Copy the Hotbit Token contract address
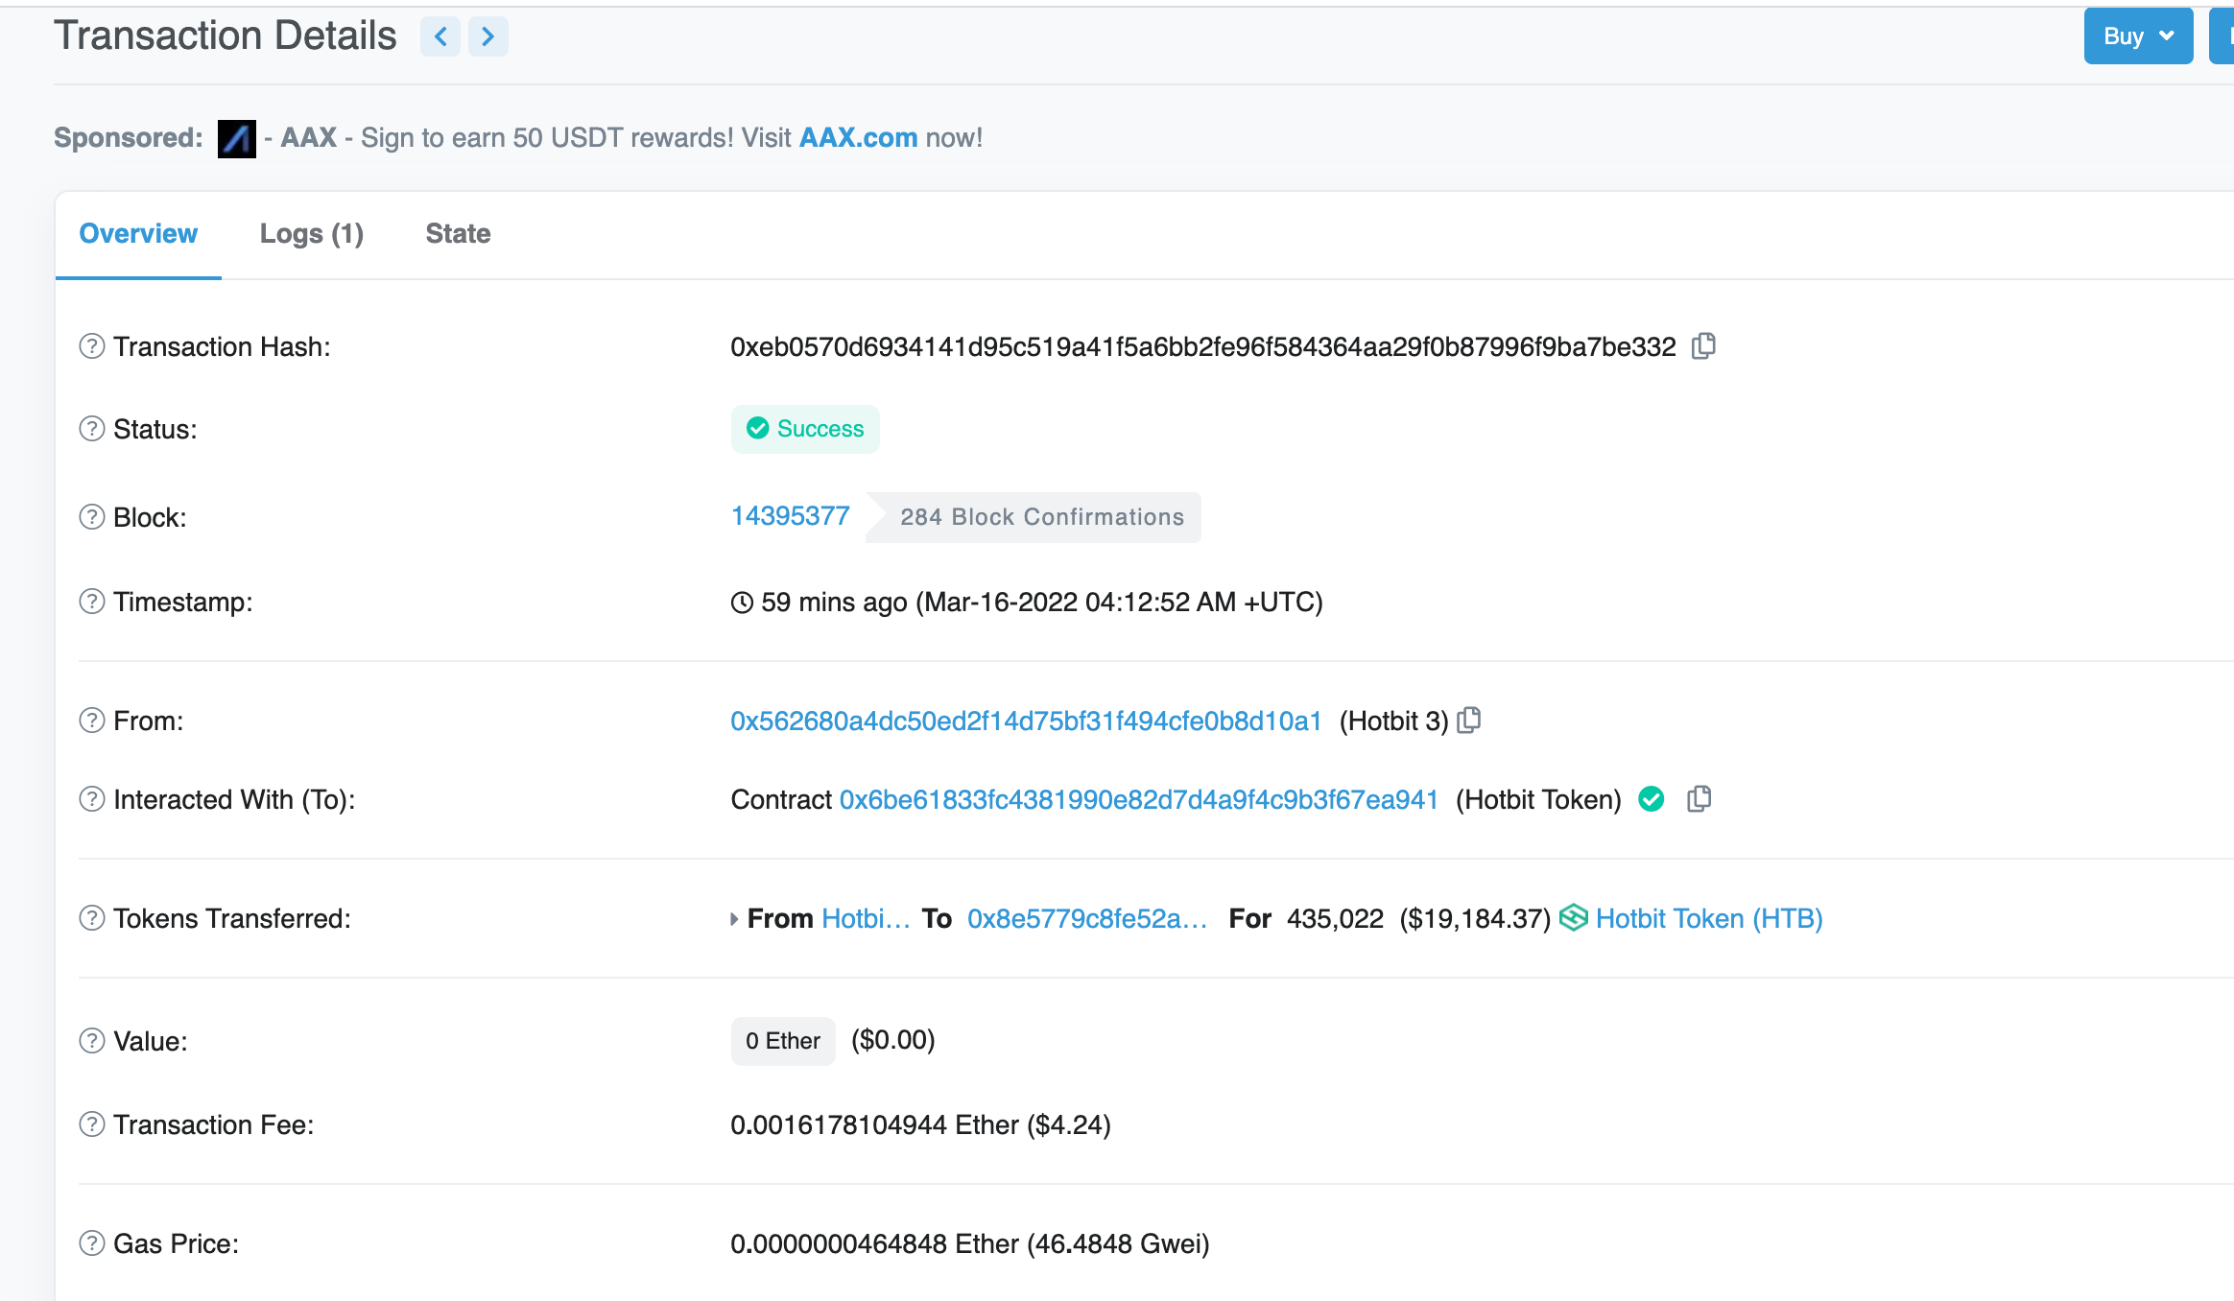Image resolution: width=2234 pixels, height=1301 pixels. (x=1699, y=798)
